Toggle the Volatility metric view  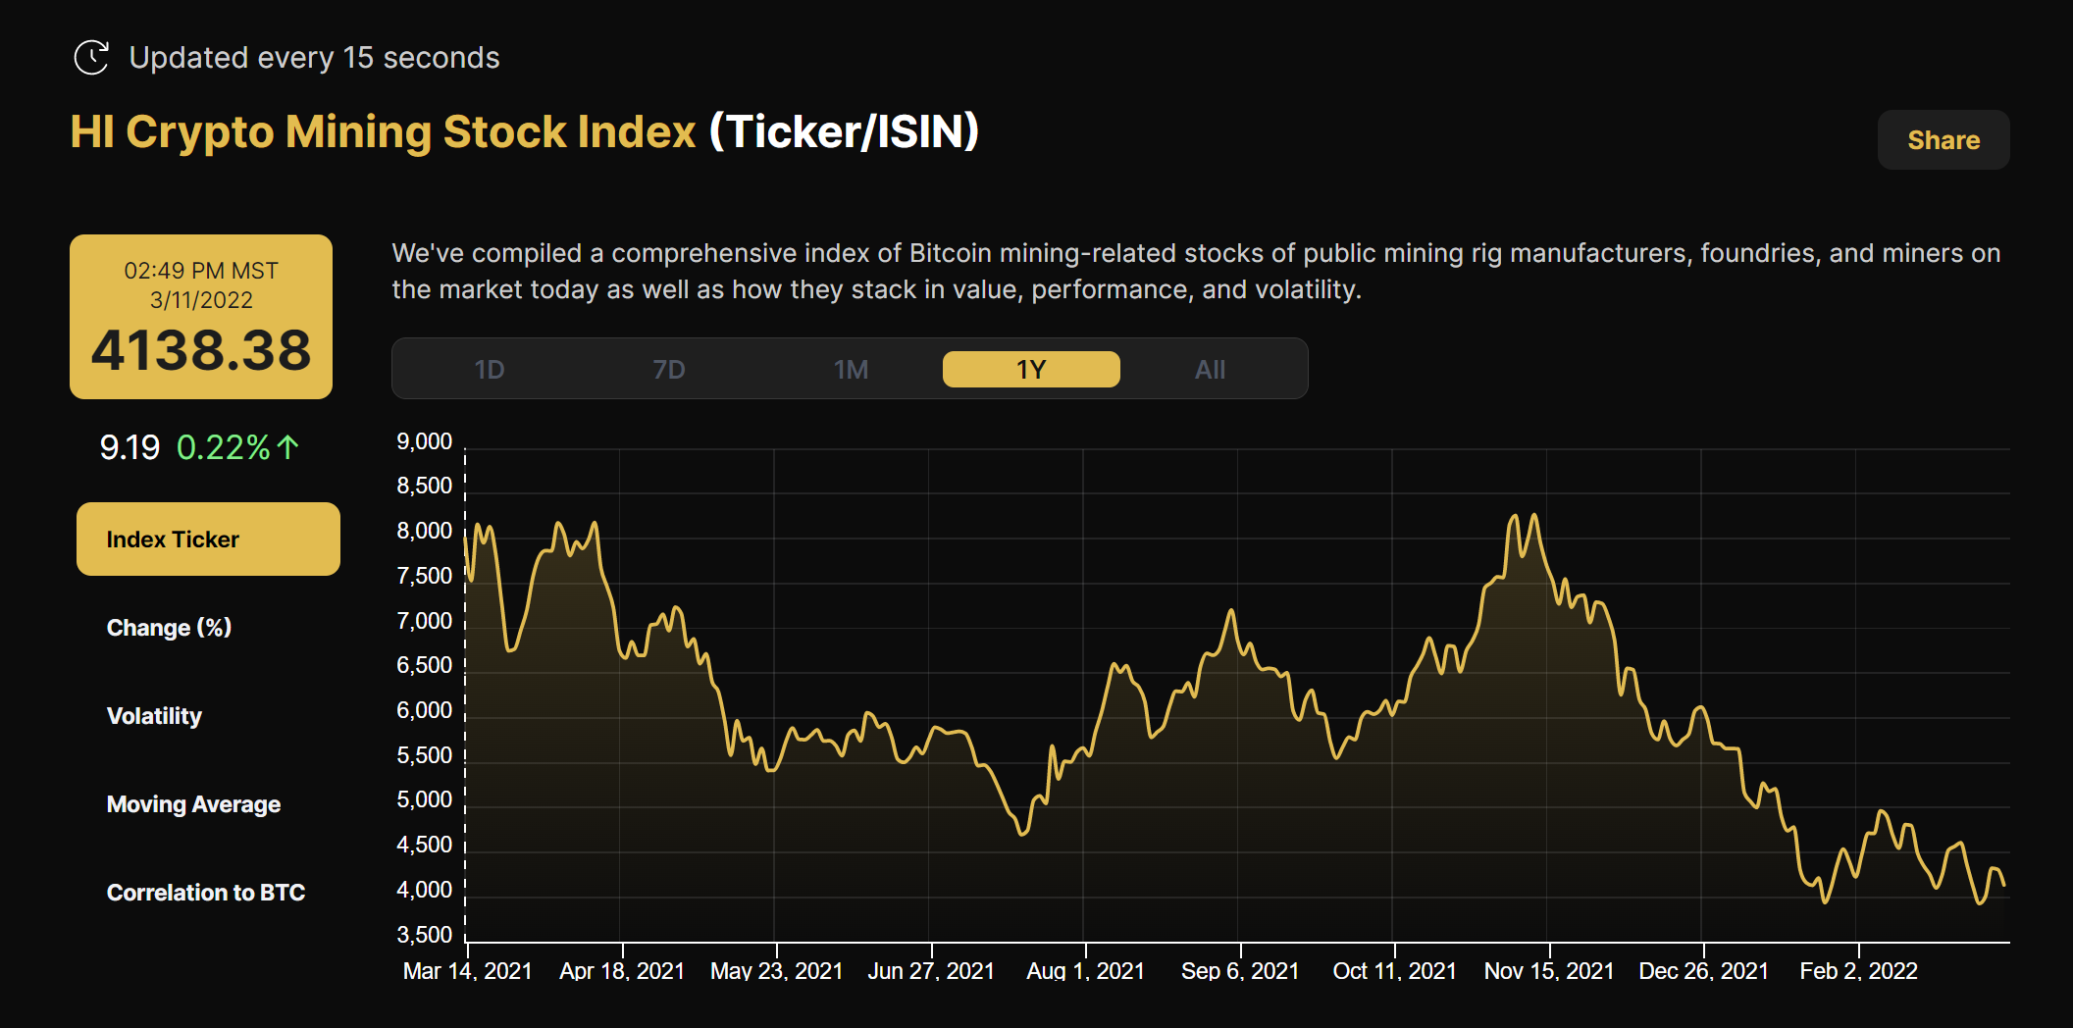[x=153, y=715]
